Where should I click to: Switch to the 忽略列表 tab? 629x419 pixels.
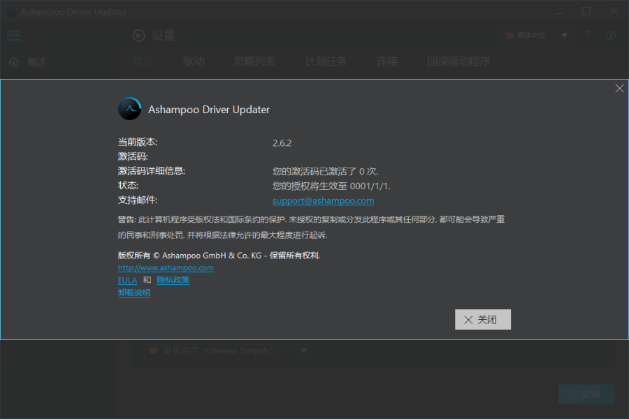point(254,61)
